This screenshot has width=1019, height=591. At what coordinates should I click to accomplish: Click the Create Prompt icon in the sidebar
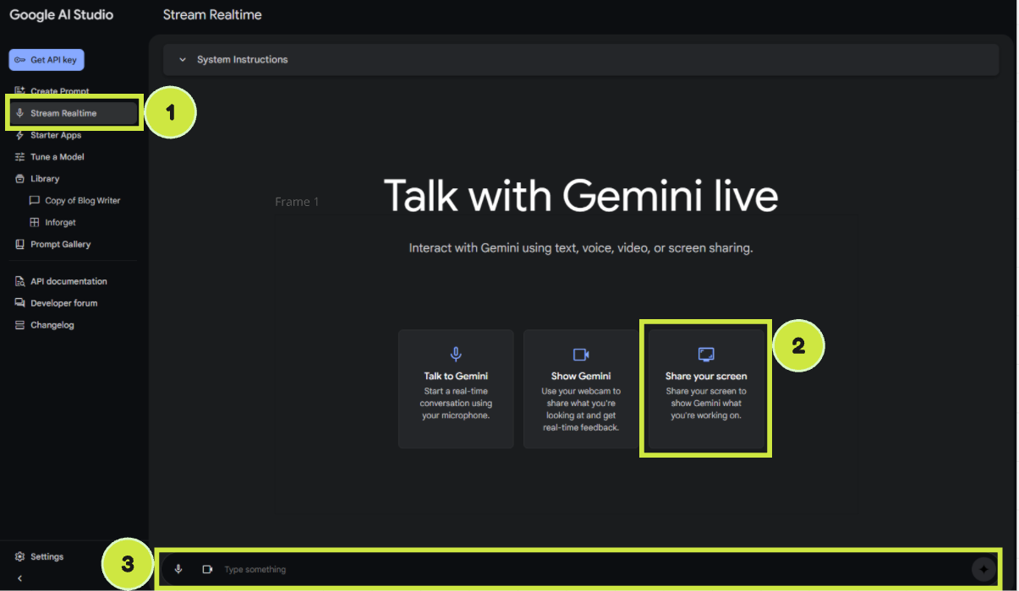pos(19,91)
